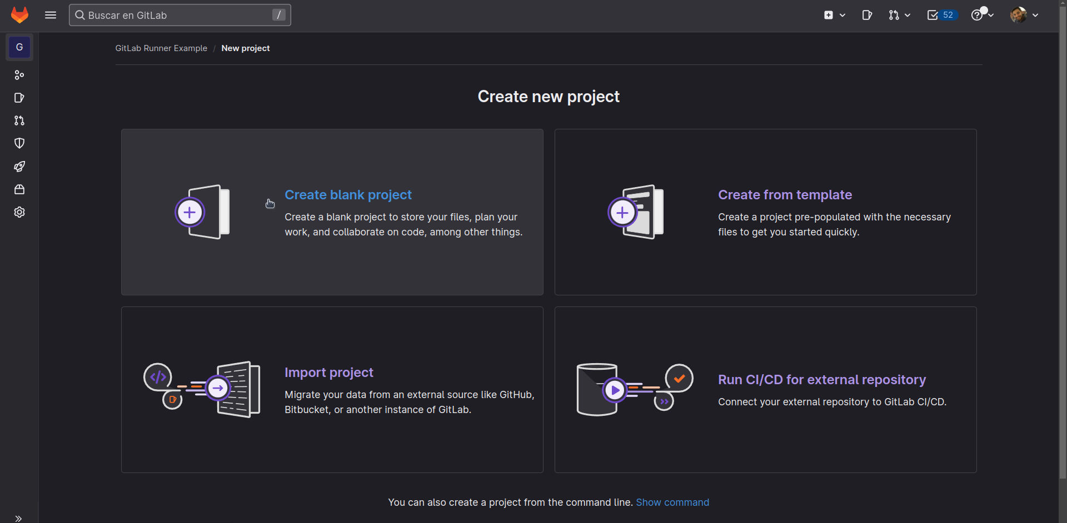Open the create new plus icon

coord(829,15)
